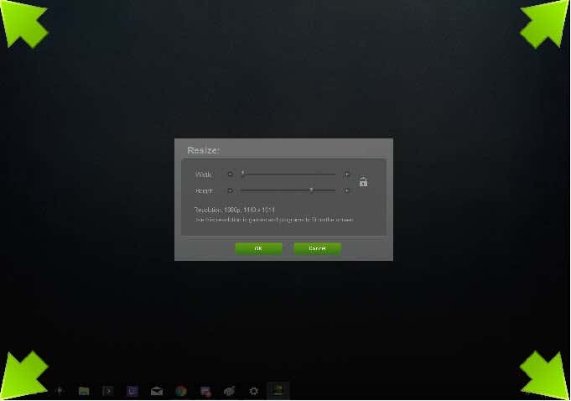The image size is (571, 401).
Task: Decrease Height with the minus button
Action: click(230, 190)
